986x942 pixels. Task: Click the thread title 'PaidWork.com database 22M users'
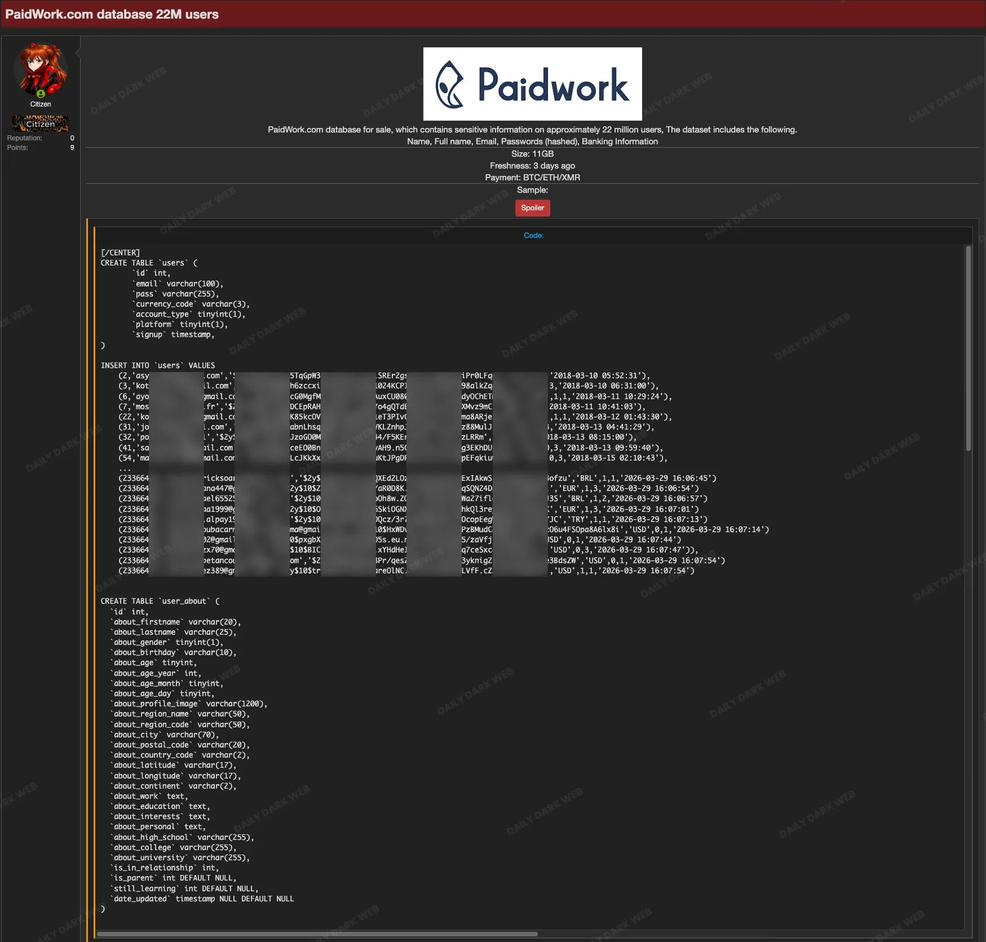tap(112, 14)
